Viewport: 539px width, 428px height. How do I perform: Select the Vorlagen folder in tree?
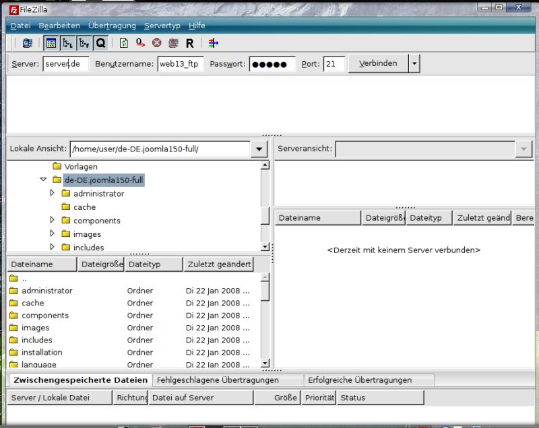pos(75,166)
